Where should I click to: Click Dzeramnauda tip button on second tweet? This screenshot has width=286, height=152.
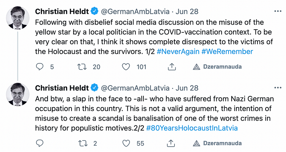click(217, 143)
